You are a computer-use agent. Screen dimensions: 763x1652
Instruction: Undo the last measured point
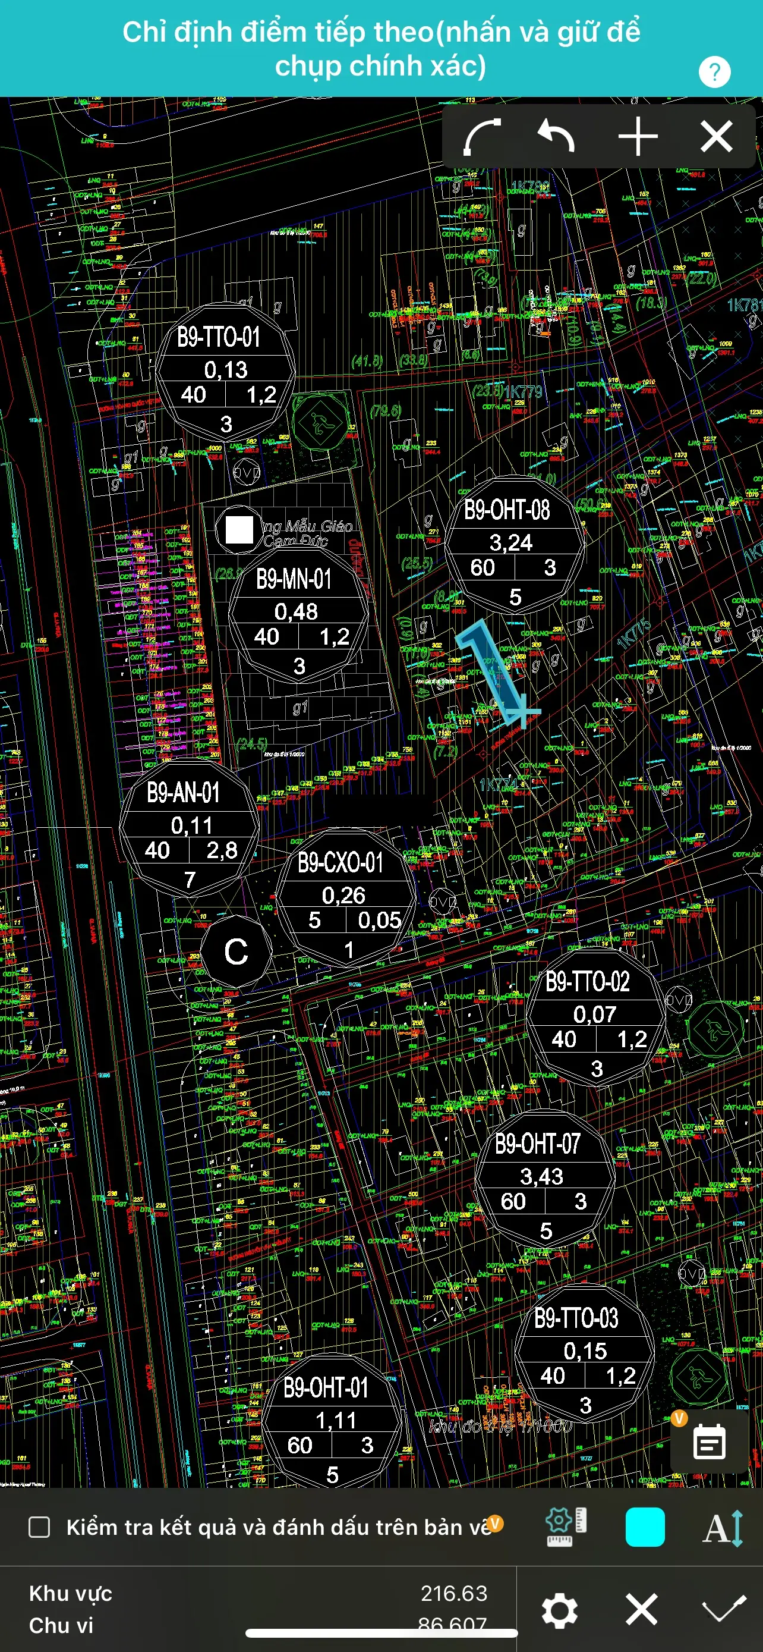pyautogui.click(x=556, y=136)
